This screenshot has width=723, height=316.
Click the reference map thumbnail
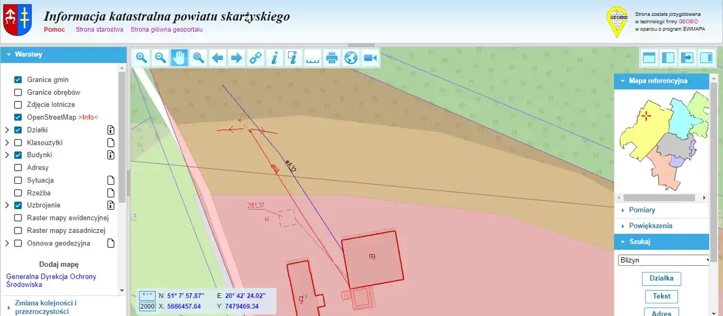(661, 141)
